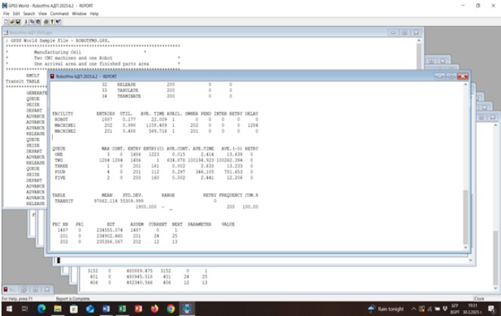Screen dimensions: 501x316
Task: Open the Search menu
Action: point(28,14)
